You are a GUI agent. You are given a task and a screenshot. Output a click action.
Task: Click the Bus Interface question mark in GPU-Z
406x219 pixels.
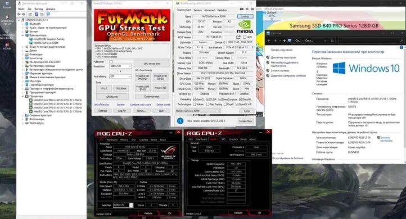(252, 47)
